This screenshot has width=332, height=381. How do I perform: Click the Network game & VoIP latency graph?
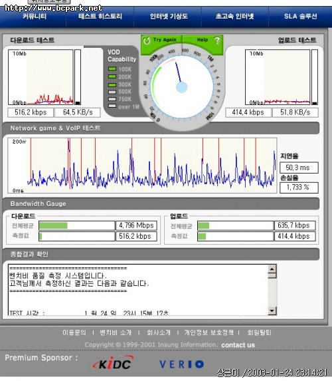pyautogui.click(x=142, y=166)
